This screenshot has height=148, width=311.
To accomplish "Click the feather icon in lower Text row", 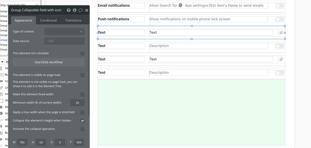I will (281, 59).
